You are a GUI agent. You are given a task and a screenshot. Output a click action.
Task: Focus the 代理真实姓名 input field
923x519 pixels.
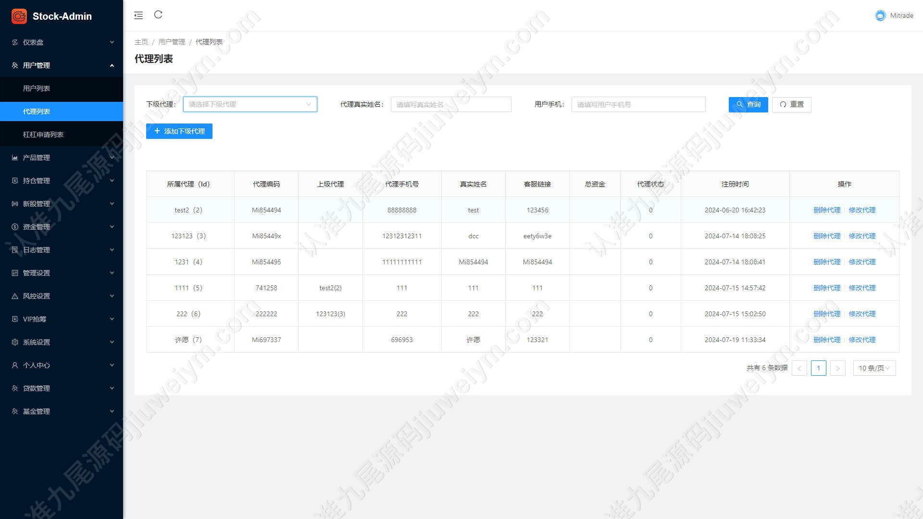451,104
